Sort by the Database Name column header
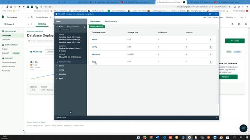Screen dimensions: 250x140 [98, 32]
